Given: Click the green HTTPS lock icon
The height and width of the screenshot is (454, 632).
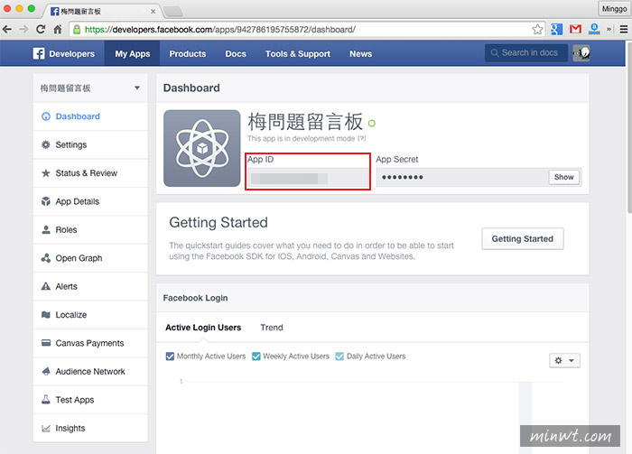Looking at the screenshot, I should (77, 30).
